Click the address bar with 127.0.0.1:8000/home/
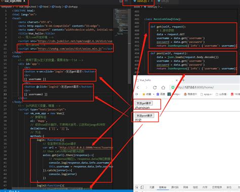The image size is (240, 192). click(205, 87)
